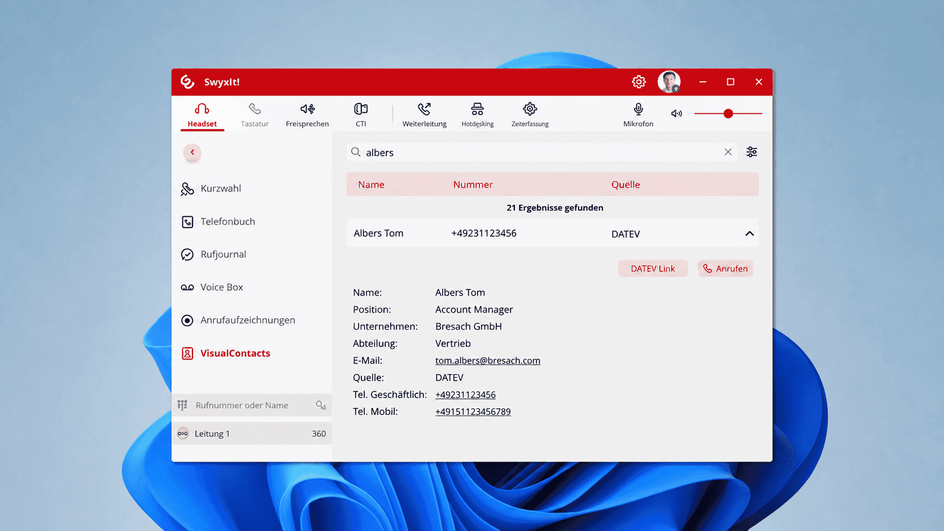This screenshot has height=531, width=944.
Task: Click Albers Tom in result row
Action: pyautogui.click(x=378, y=233)
